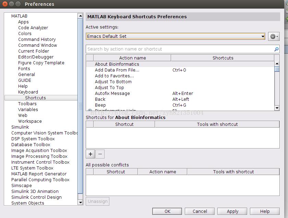Open Help item in preferences tree
Screen dimensions: 288x218
pyautogui.click(x=23, y=86)
